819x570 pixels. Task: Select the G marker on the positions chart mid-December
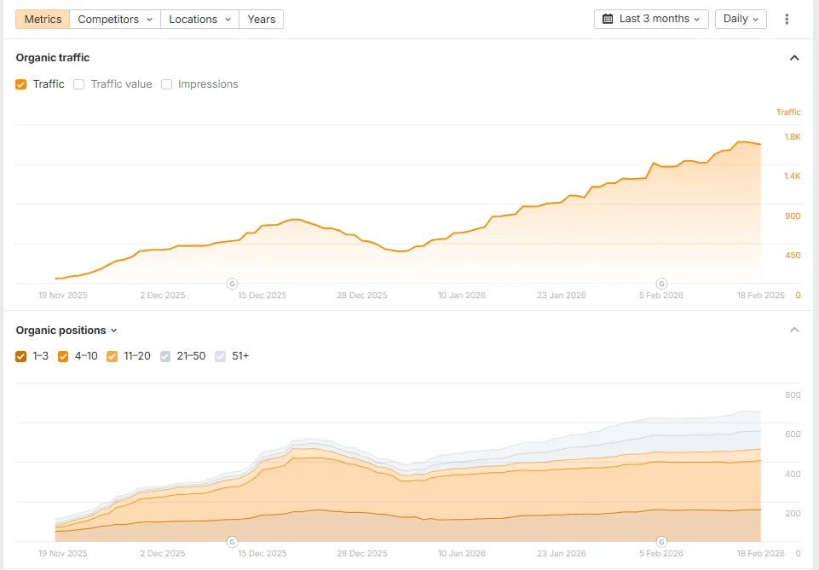(x=232, y=541)
